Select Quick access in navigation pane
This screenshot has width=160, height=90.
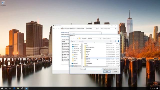click(x=76, y=45)
